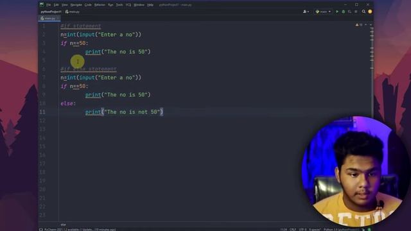411x231 pixels.
Task: Click the 'else' breadcrumb below the editor
Action: [x=63, y=225]
